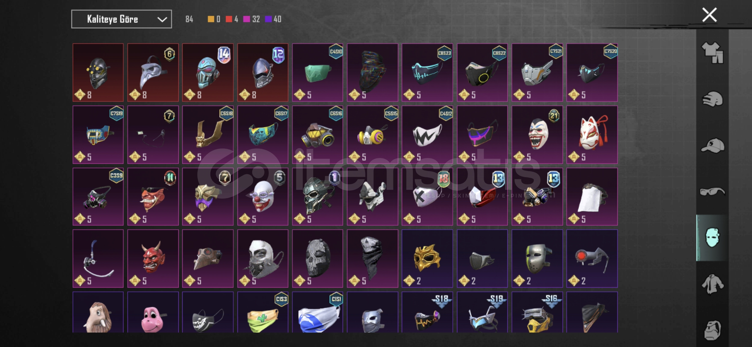Filter by the orange quality swatch
The height and width of the screenshot is (347, 752).
(x=211, y=19)
